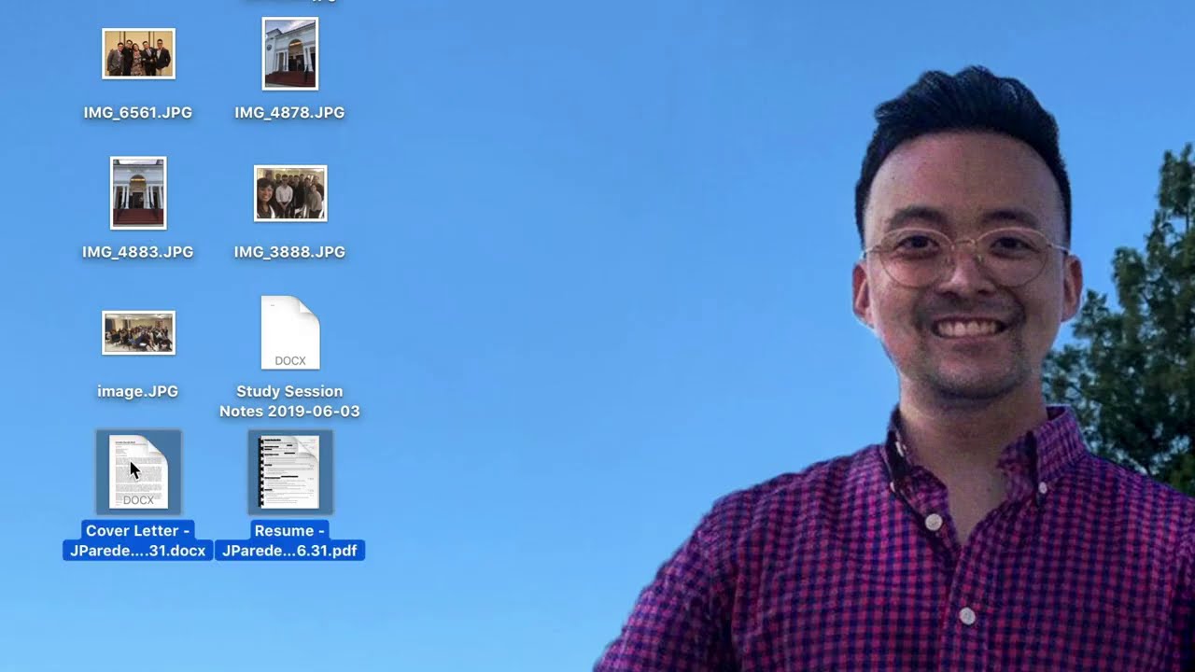The height and width of the screenshot is (672, 1195).
Task: Click the "IMG_4883.JPG" file name label
Action: coord(138,252)
